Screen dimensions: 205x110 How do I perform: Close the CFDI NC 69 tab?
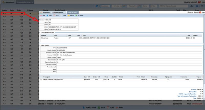[77, 13]
